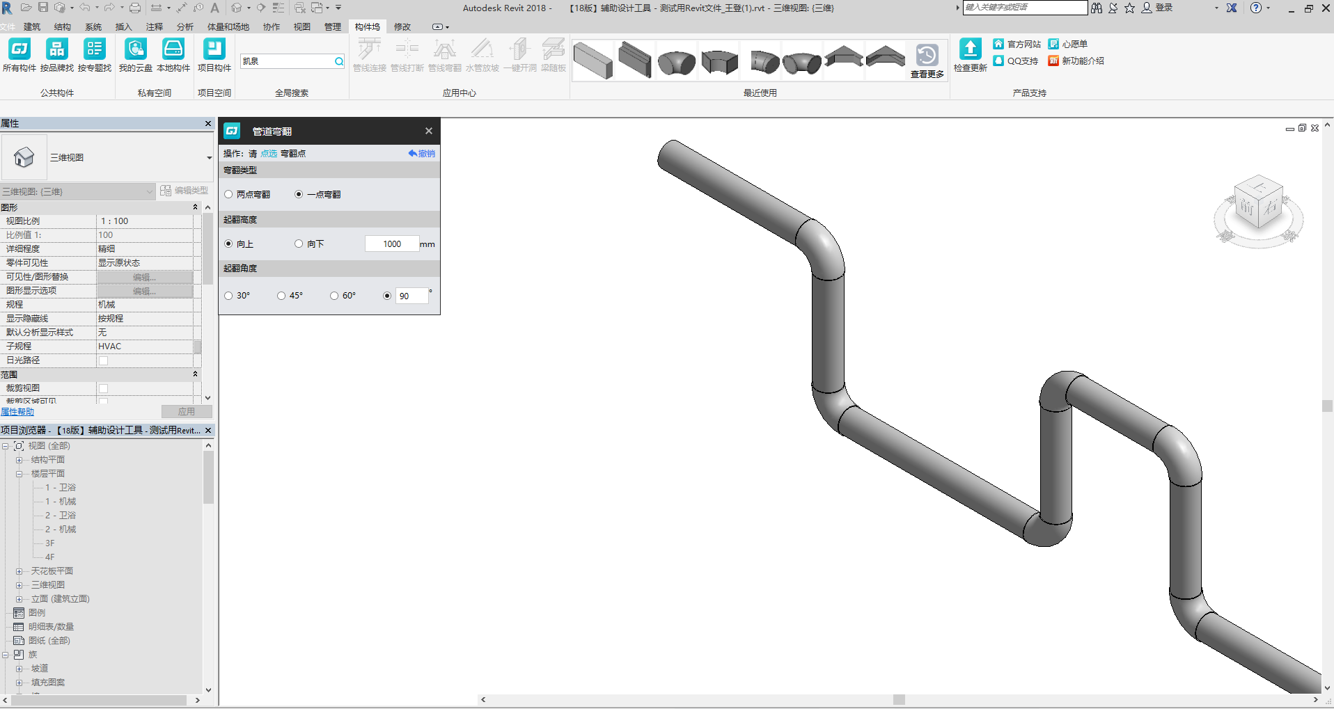1334x709 pixels.
Task: Click 1000 mm height input field
Action: (x=392, y=244)
